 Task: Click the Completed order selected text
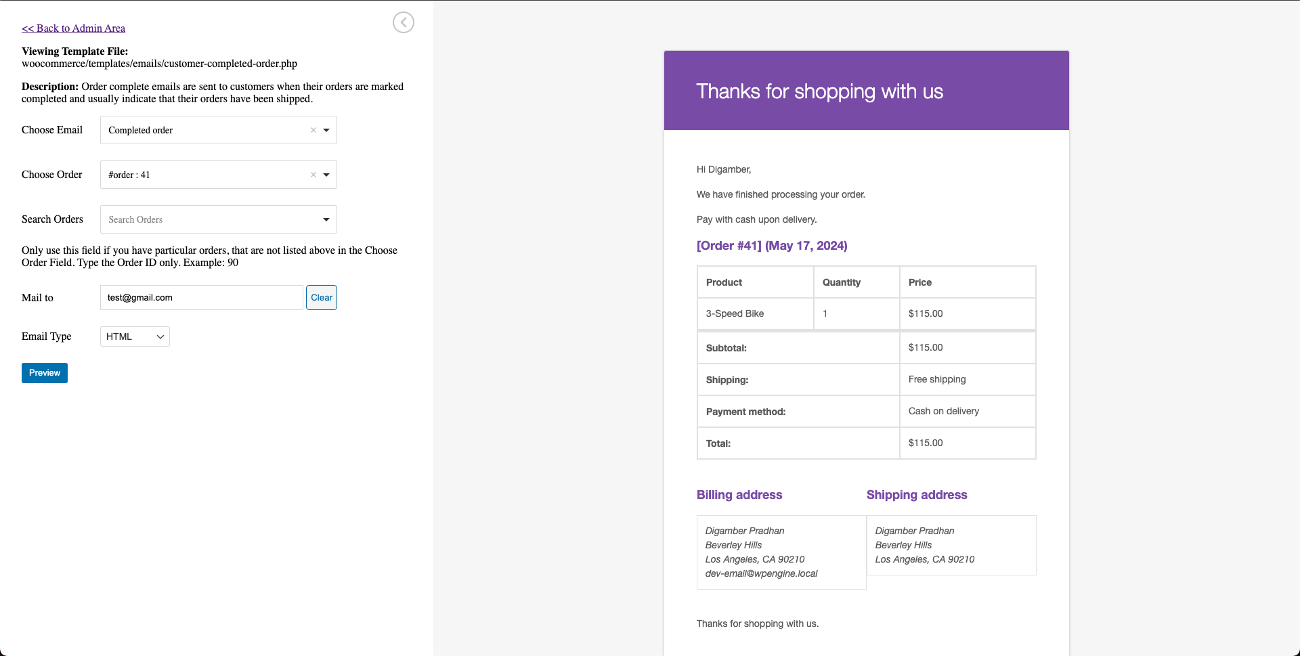pos(141,130)
